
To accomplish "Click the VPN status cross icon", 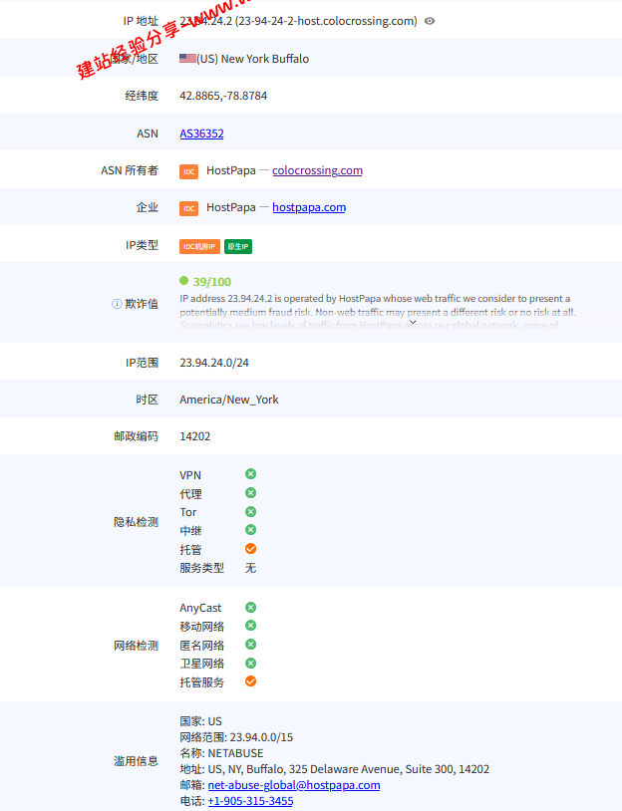I will (x=250, y=474).
